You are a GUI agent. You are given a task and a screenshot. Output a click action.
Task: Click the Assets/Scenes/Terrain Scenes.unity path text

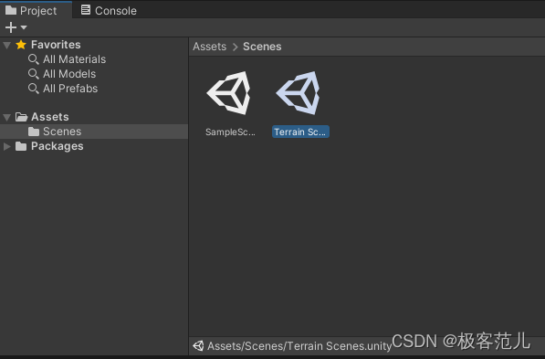pyautogui.click(x=299, y=346)
